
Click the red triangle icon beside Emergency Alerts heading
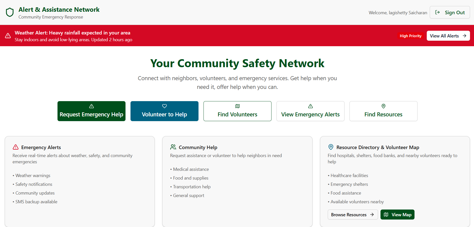16,147
